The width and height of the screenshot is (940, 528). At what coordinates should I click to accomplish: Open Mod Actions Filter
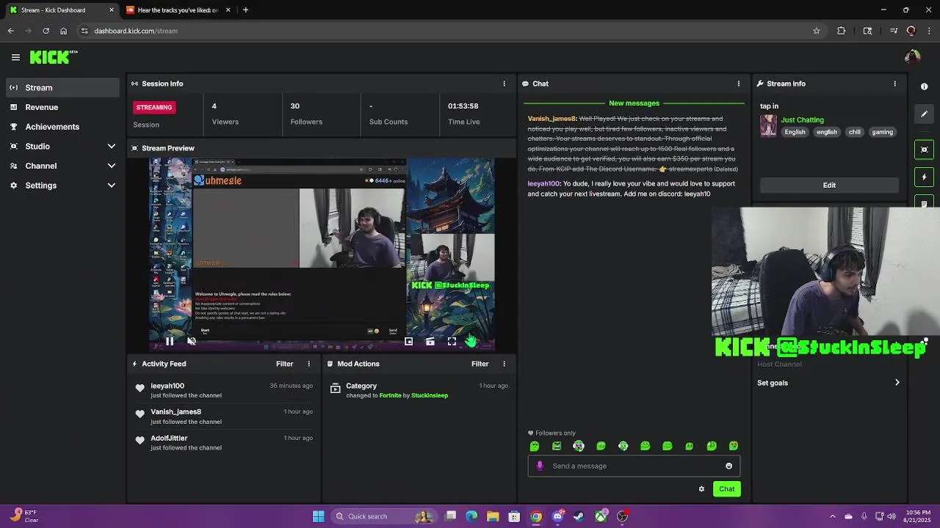pos(480,364)
